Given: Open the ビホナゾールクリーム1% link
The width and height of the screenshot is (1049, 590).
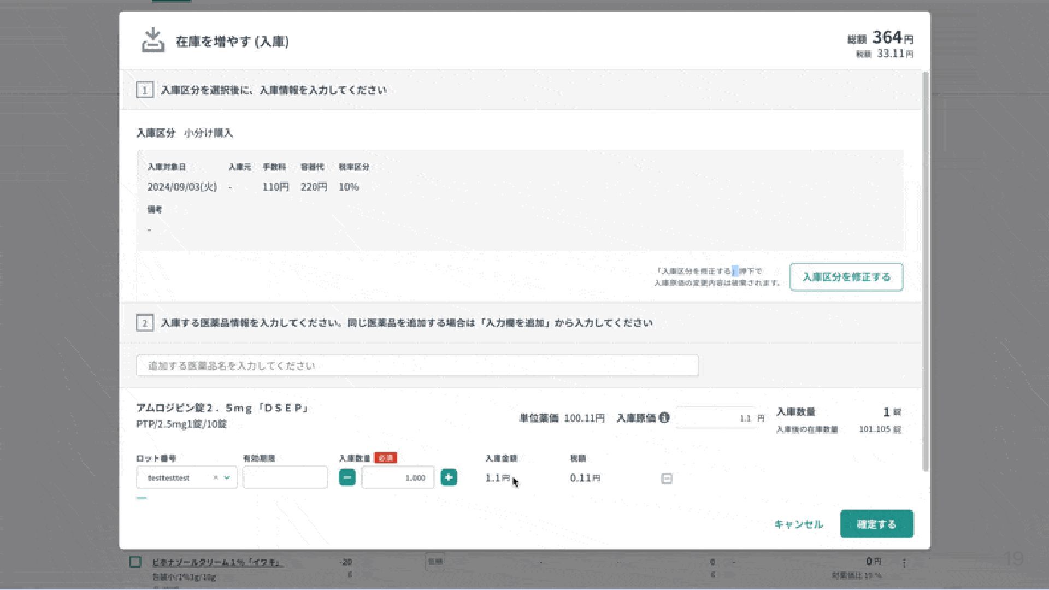Looking at the screenshot, I should 217,562.
